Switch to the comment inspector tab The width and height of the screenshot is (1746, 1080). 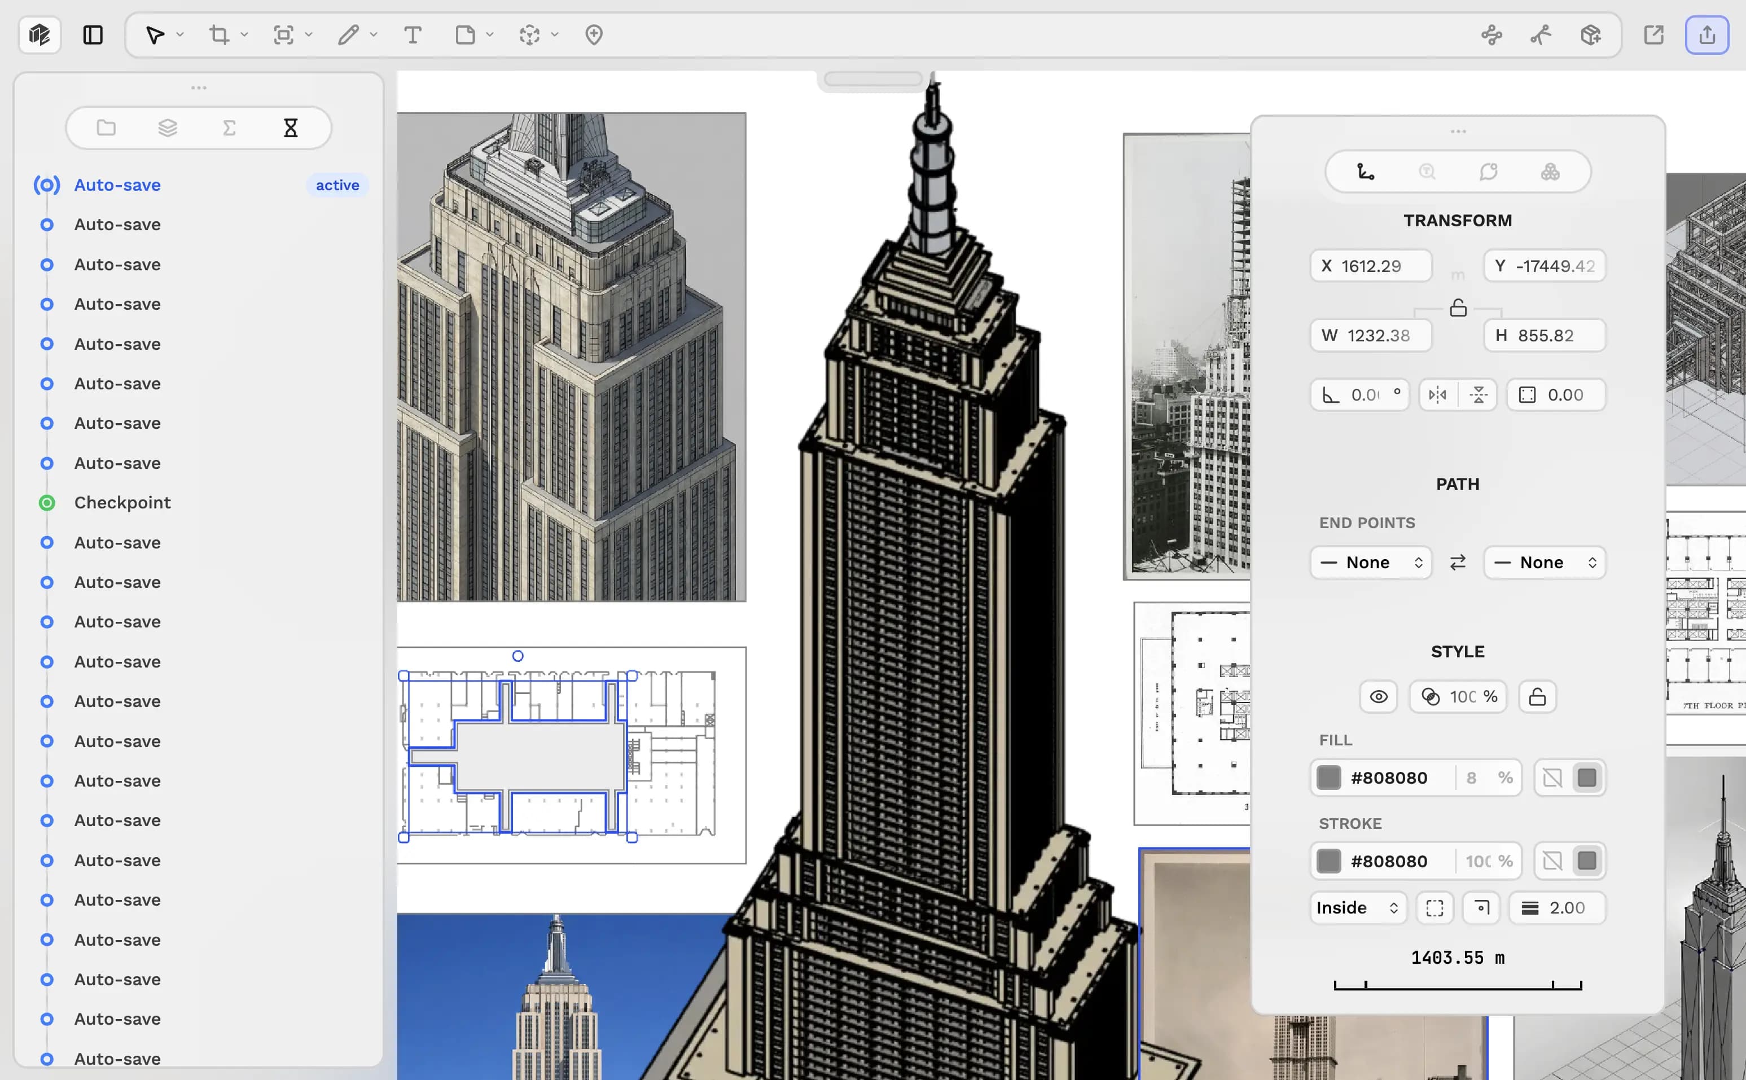(1488, 172)
